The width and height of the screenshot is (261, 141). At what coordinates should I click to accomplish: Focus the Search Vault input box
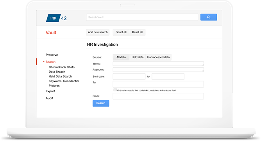click(x=142, y=17)
